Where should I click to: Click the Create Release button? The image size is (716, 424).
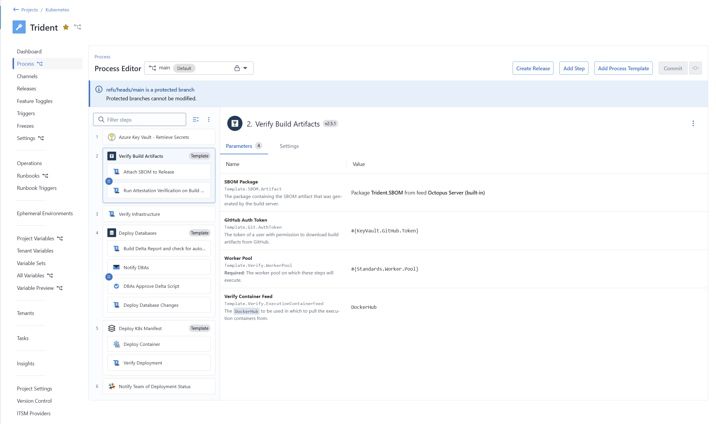tap(533, 68)
